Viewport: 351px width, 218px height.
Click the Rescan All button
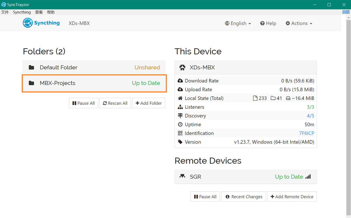(x=115, y=103)
